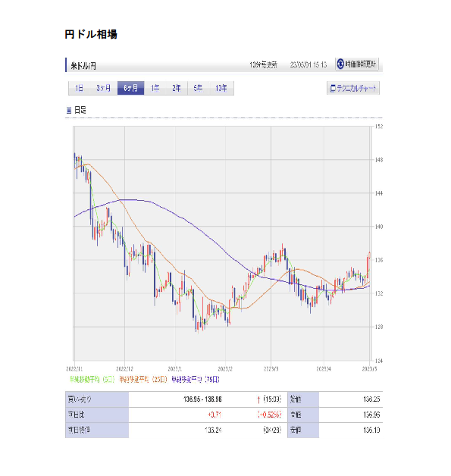Switch chart to the 1年 period
The width and height of the screenshot is (451, 476).
click(x=155, y=88)
